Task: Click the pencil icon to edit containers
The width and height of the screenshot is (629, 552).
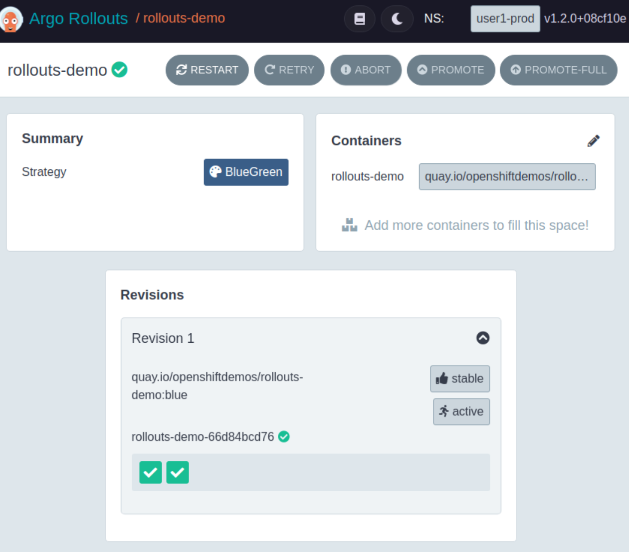Action: 594,141
